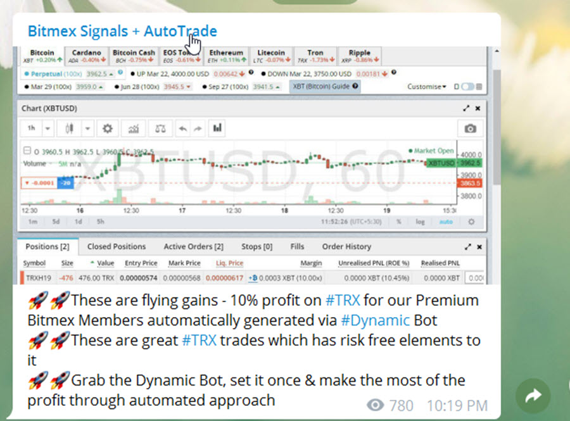The height and width of the screenshot is (421, 570).
Task: Open chart settings gear in chart toolbar
Action: pos(107,129)
